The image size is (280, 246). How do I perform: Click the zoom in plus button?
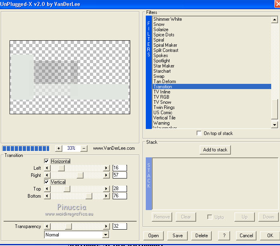click(x=59, y=148)
